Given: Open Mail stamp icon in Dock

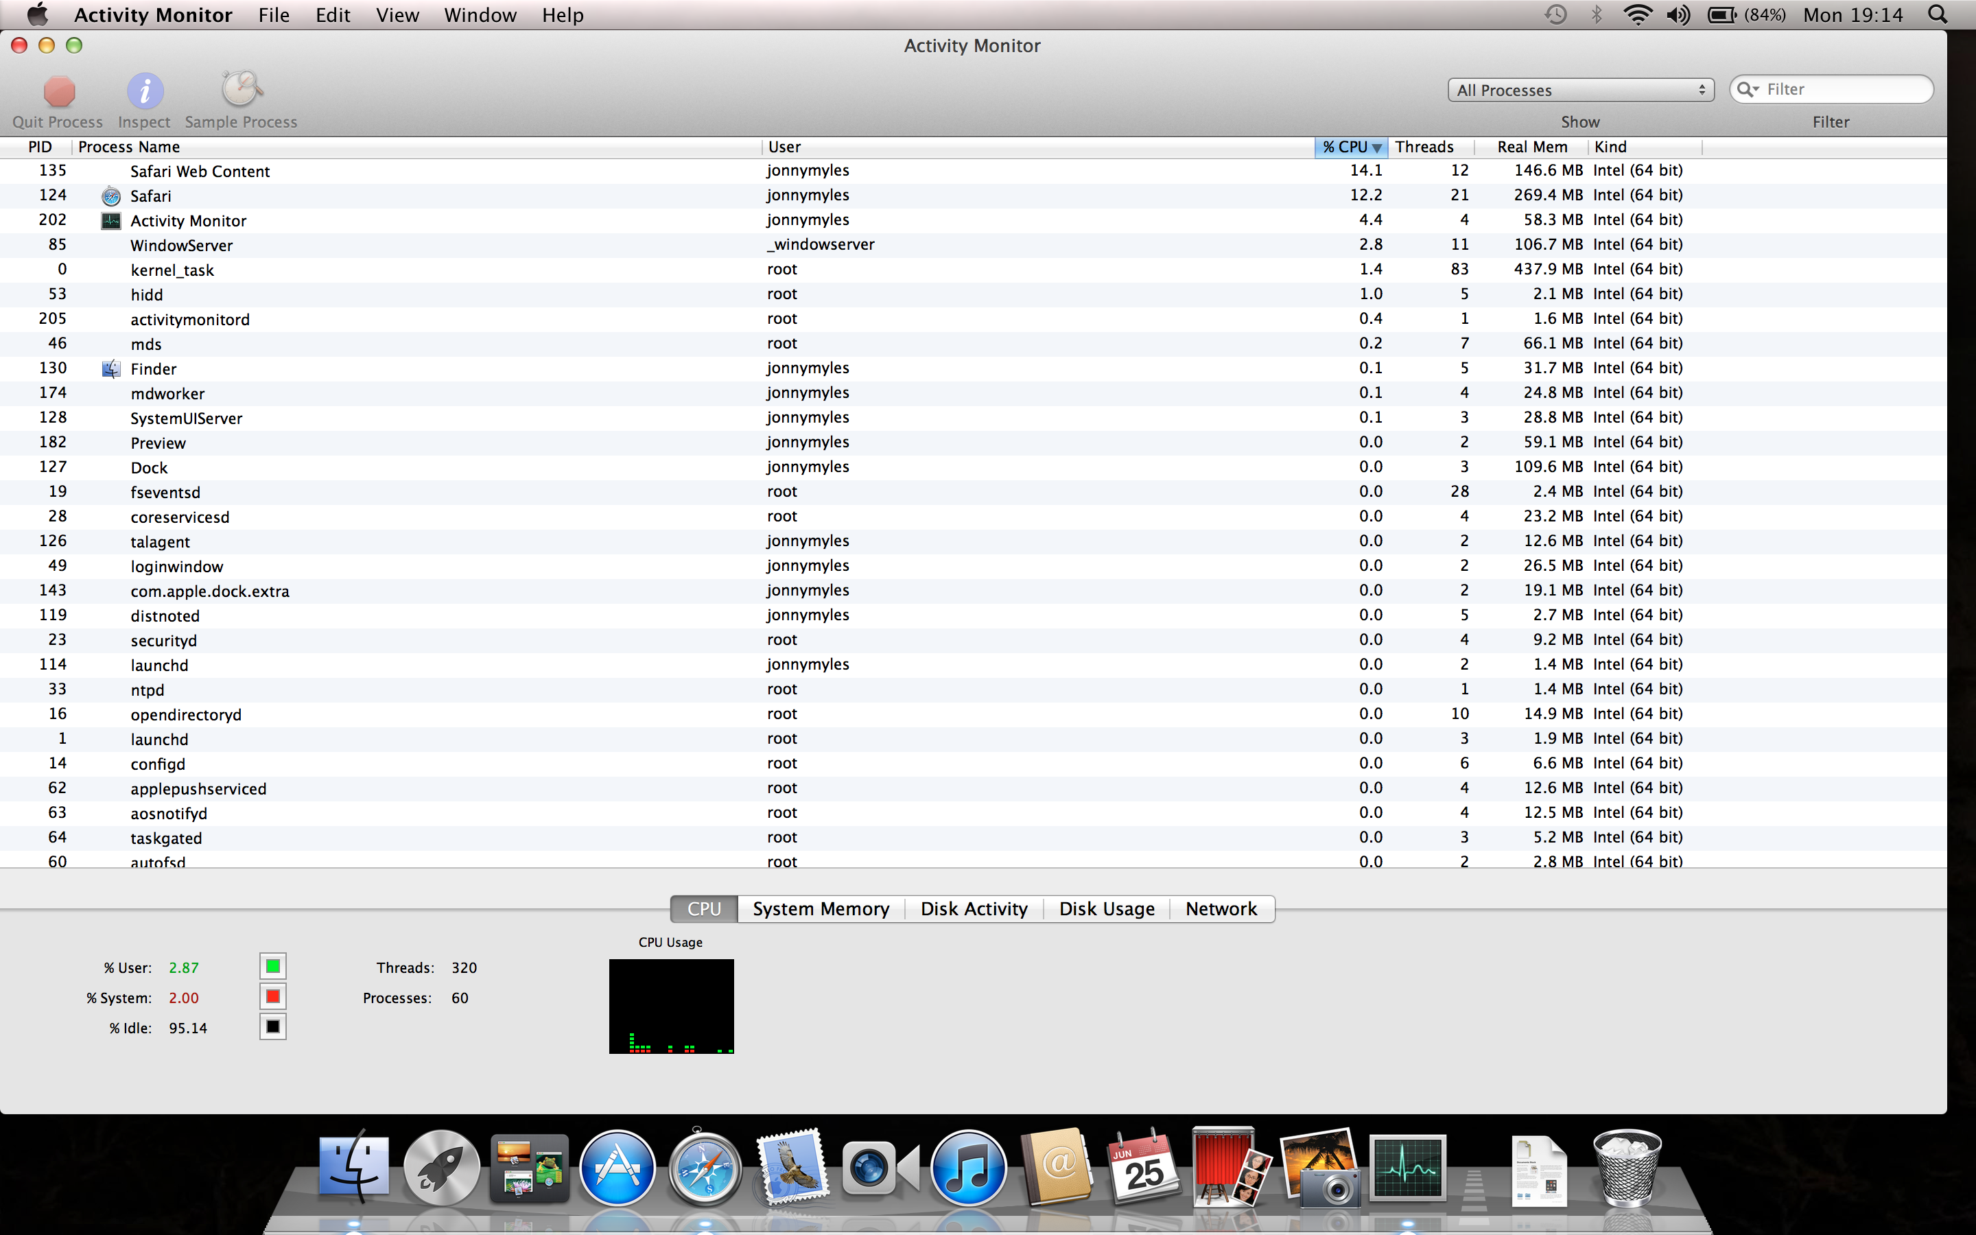Looking at the screenshot, I should 792,1166.
